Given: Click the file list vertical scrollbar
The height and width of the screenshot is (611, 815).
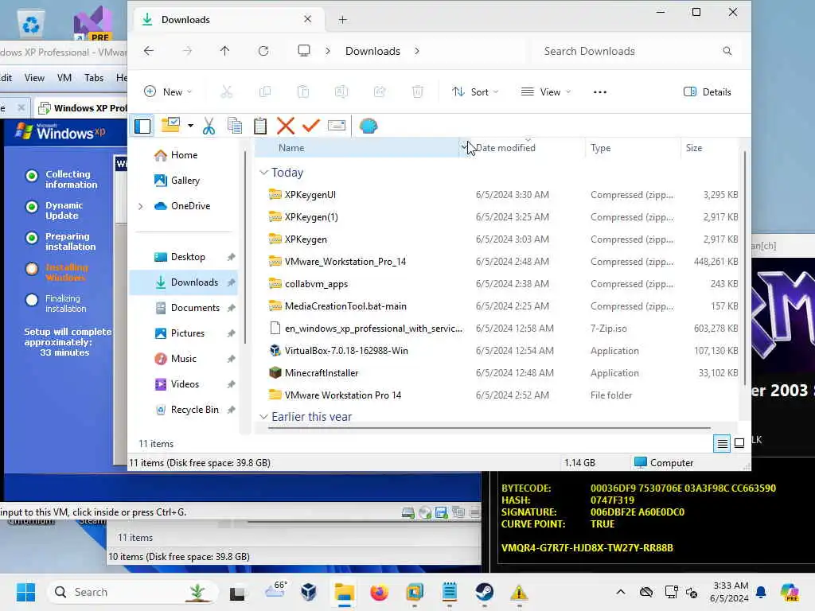Looking at the screenshot, I should coord(745,267).
